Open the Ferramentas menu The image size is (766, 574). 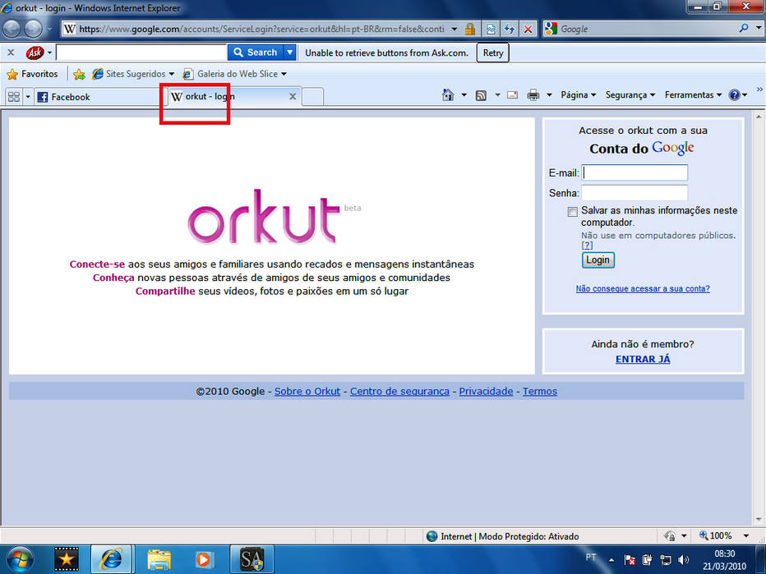(x=693, y=94)
